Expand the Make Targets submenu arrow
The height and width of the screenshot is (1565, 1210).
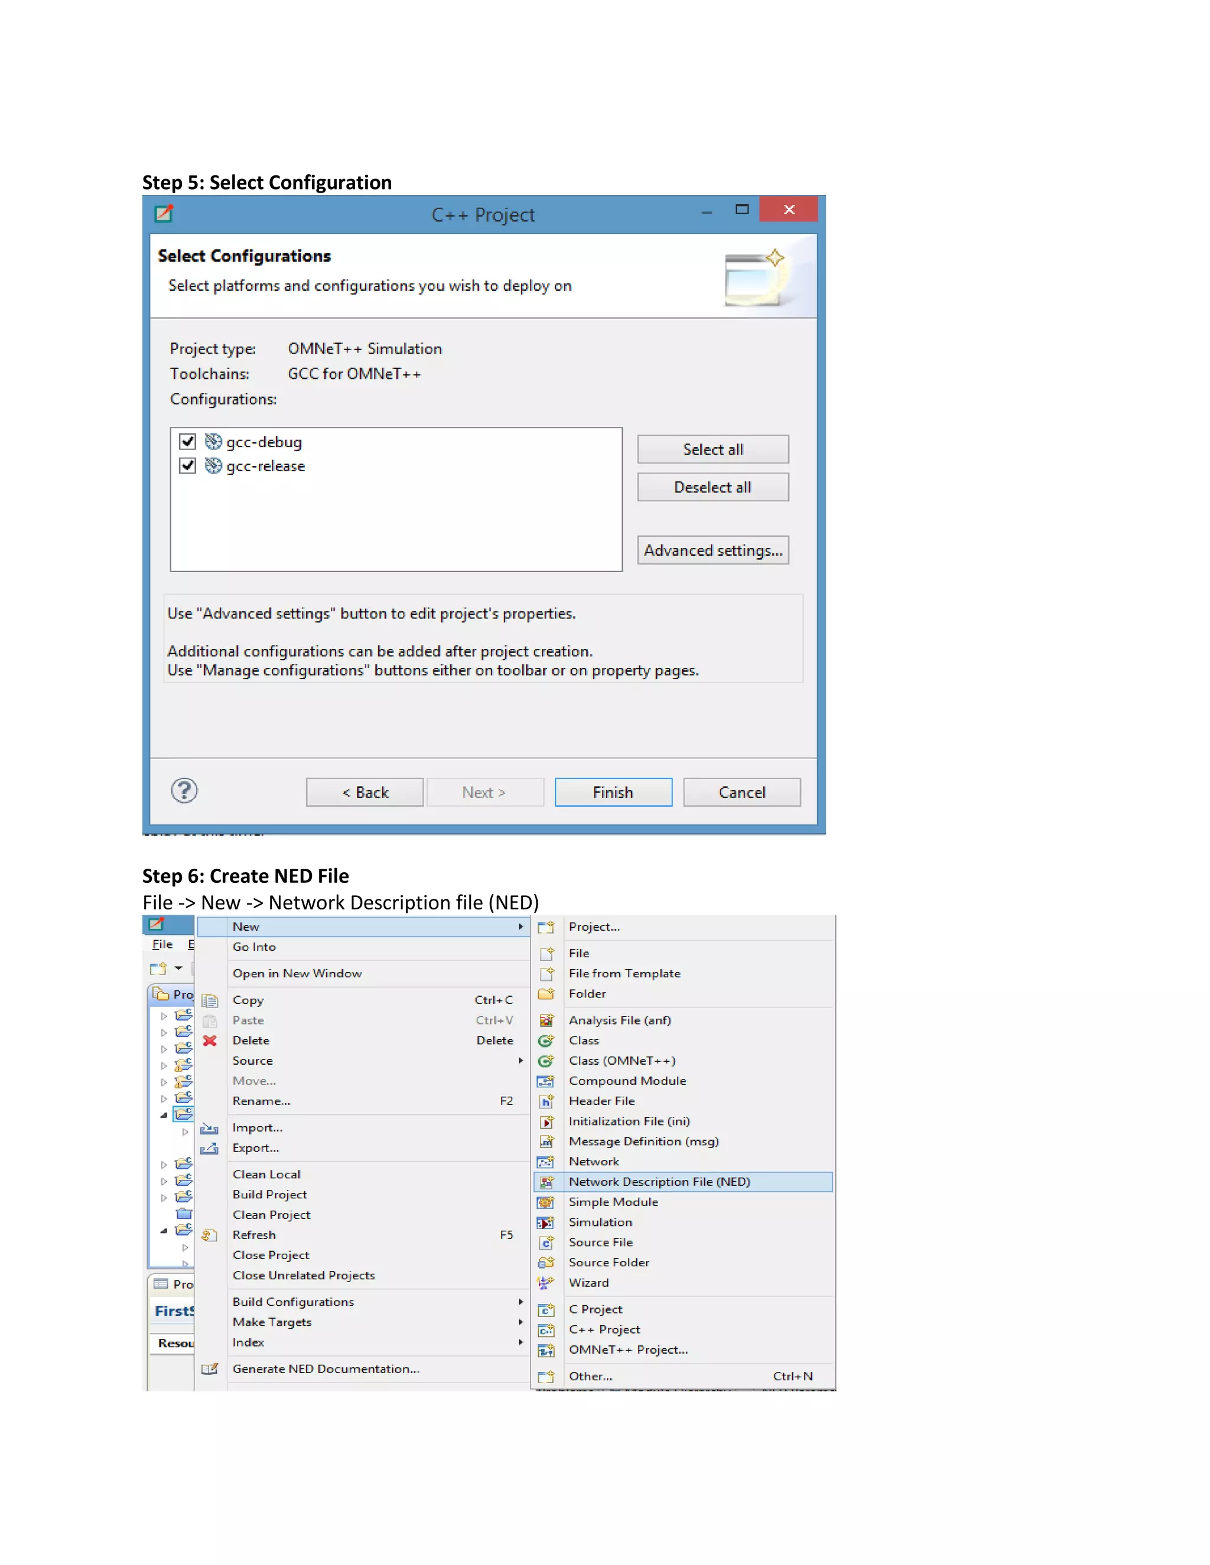tap(521, 1321)
